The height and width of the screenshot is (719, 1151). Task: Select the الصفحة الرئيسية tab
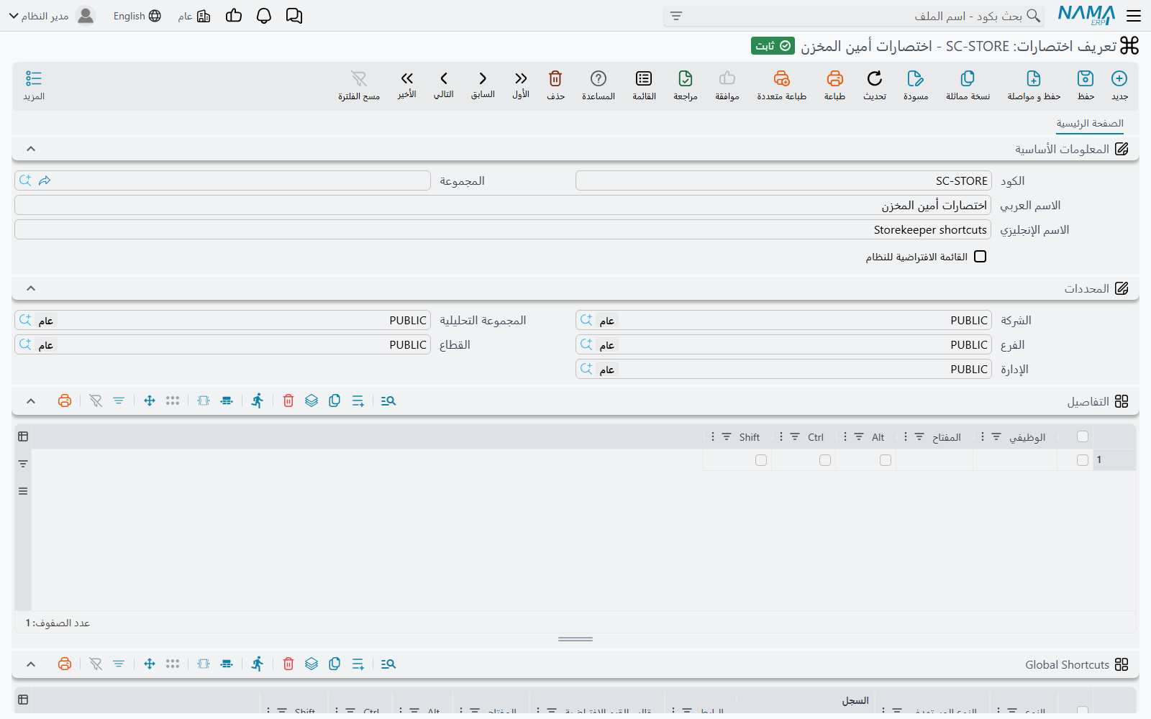click(1090, 124)
